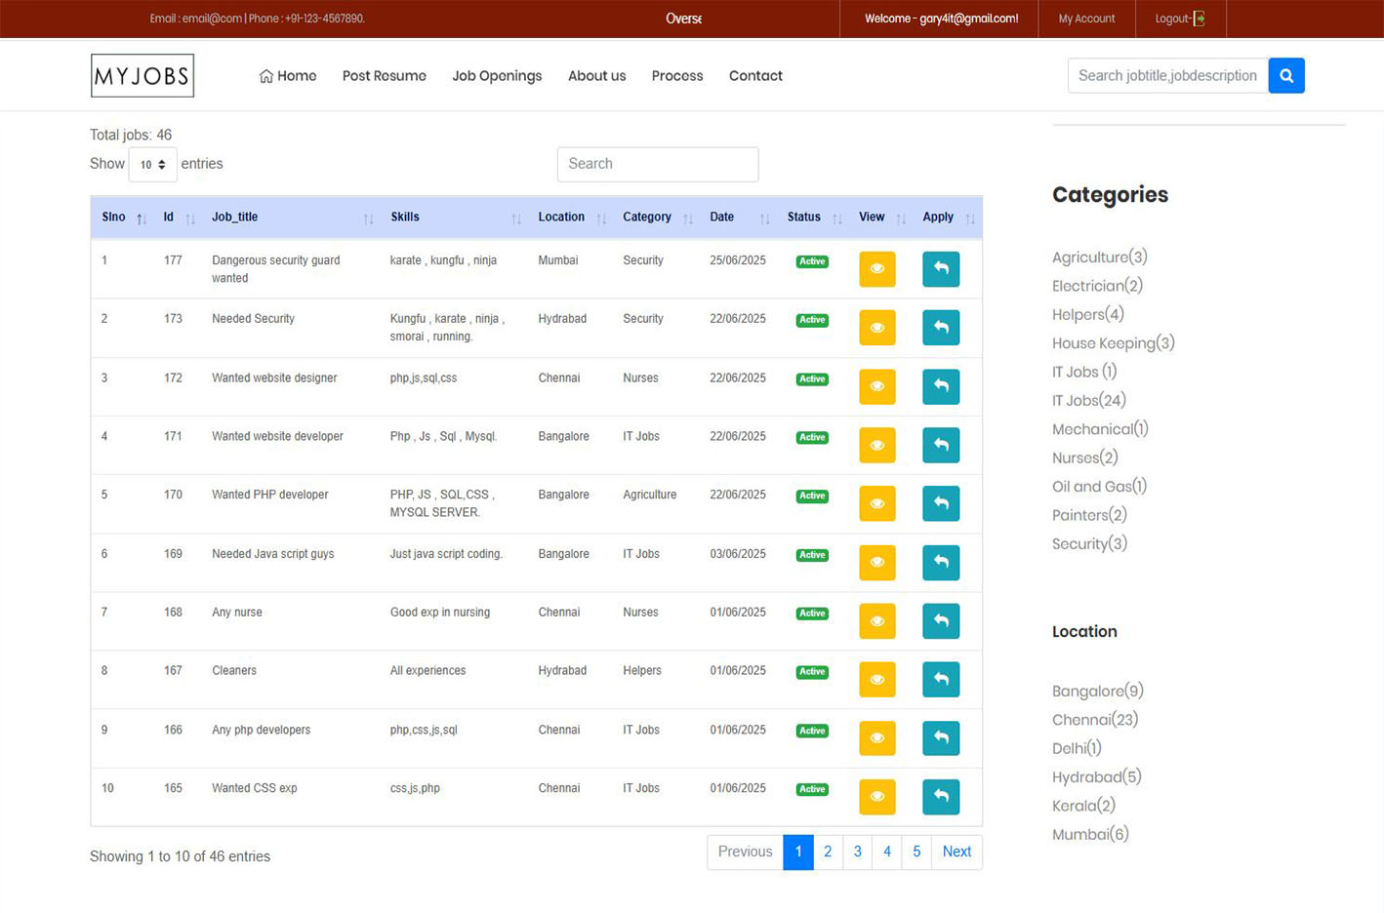Open Process menu item

(677, 75)
